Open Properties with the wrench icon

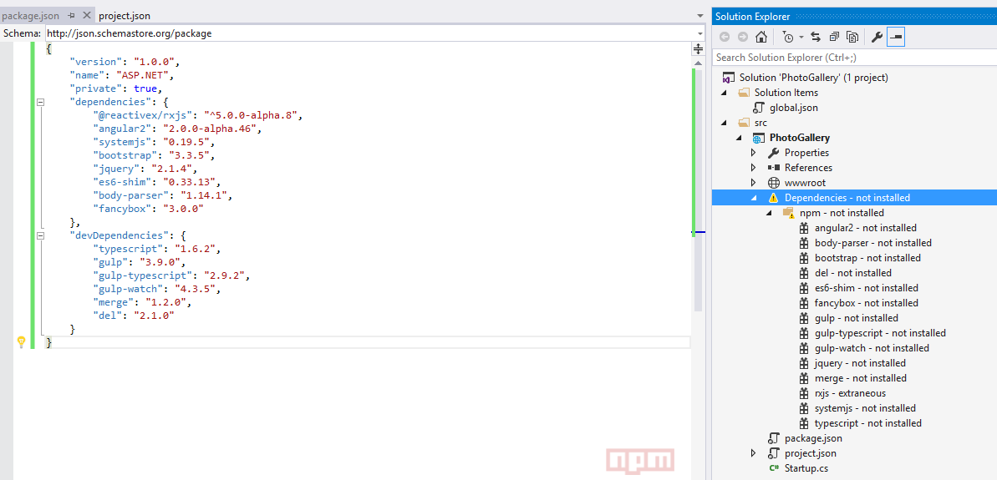click(x=877, y=37)
